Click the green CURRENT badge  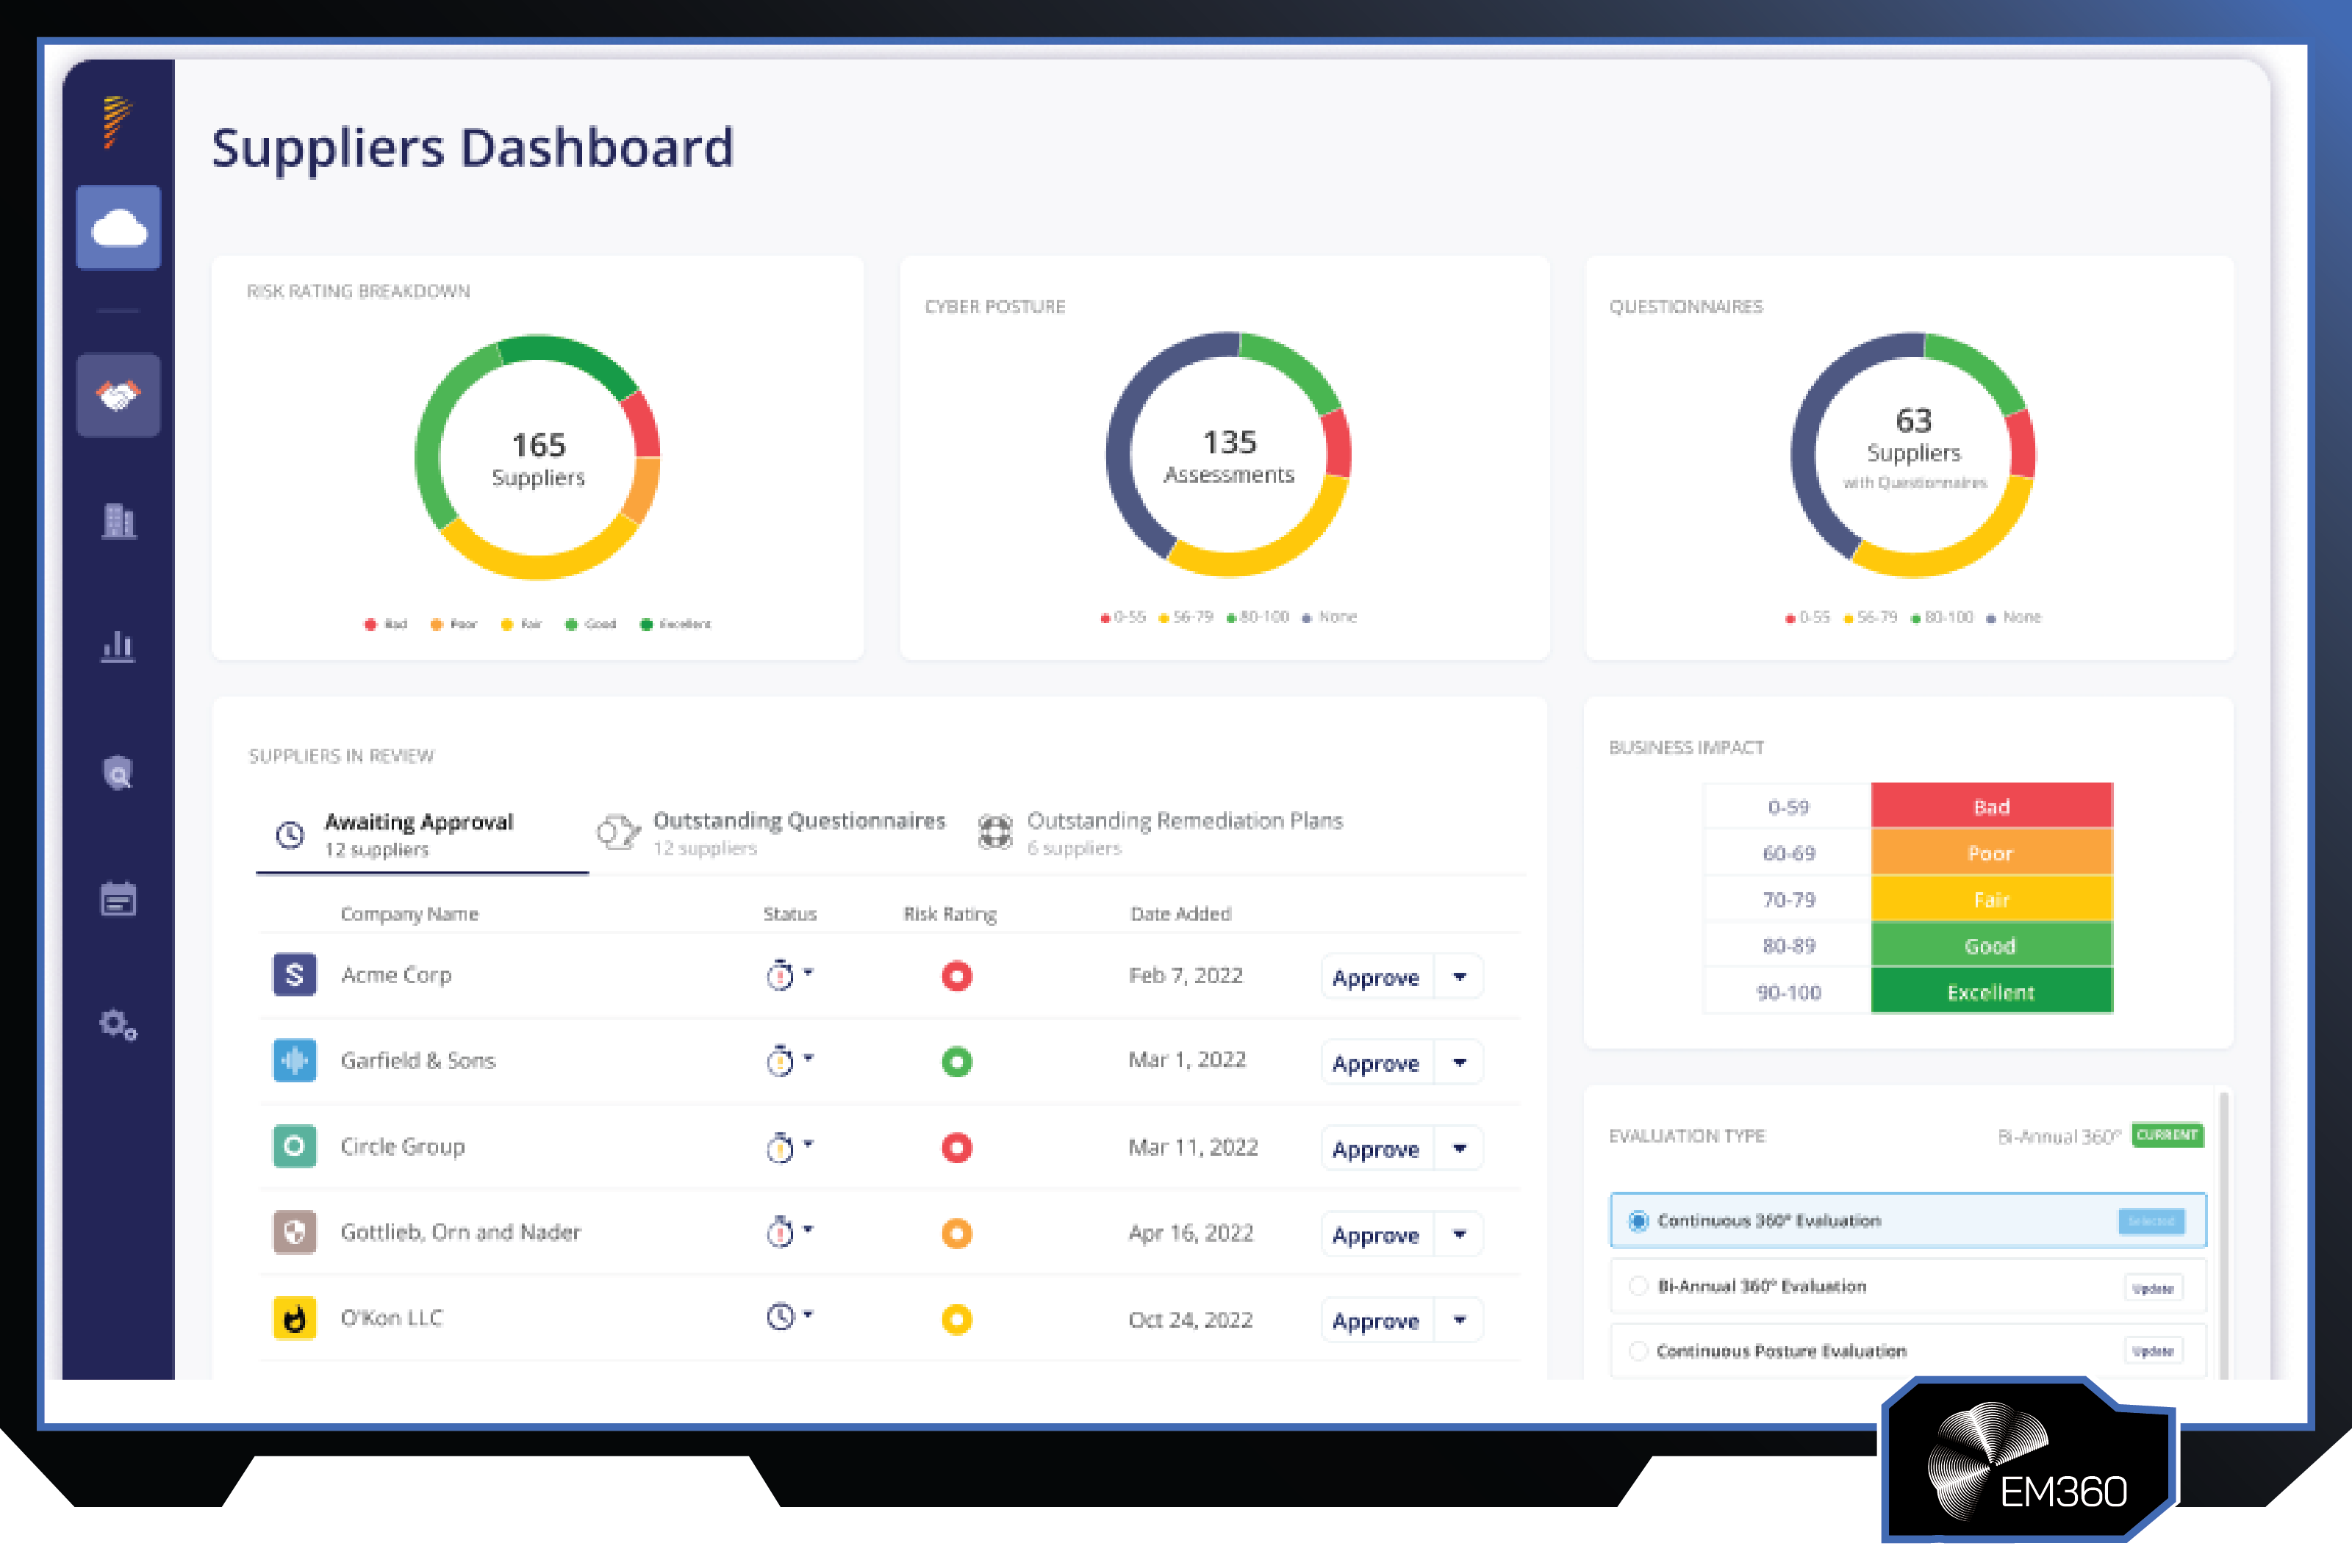click(2167, 1135)
